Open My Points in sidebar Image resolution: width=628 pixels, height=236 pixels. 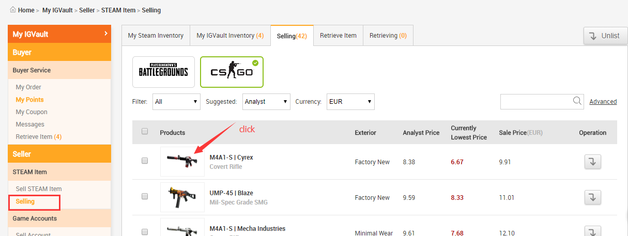tap(29, 100)
